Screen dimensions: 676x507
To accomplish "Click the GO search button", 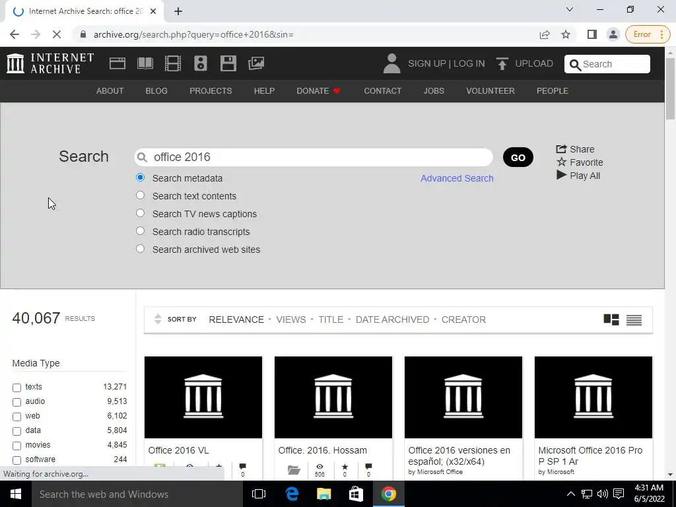I will tap(518, 157).
